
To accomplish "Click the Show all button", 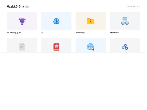I will pyautogui.click(x=133, y=7).
